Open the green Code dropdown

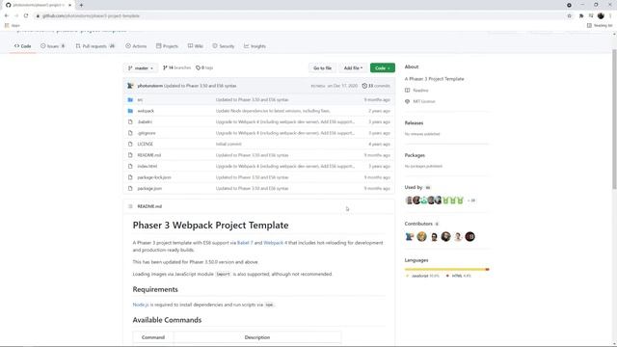(x=383, y=68)
